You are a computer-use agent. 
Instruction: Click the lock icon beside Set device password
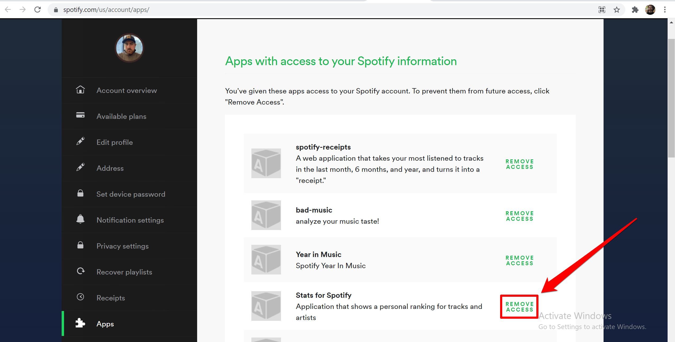coord(80,193)
